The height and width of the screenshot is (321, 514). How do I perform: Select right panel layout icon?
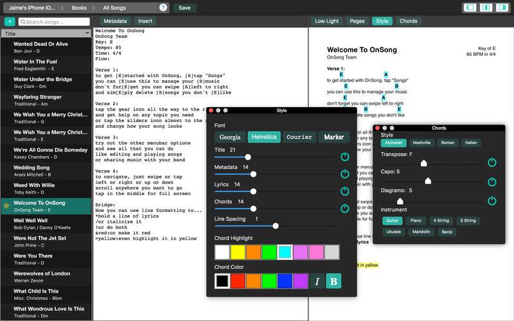click(x=502, y=8)
